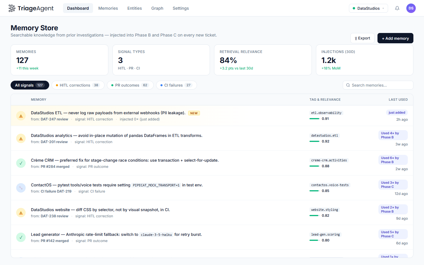Image resolution: width=424 pixels, height=265 pixels.
Task: Open the pandas DataFrames mutation memory title
Action: point(117,135)
